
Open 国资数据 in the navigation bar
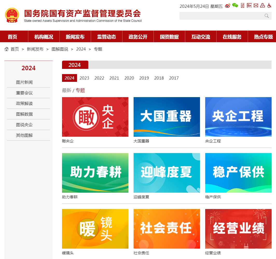click(x=169, y=37)
